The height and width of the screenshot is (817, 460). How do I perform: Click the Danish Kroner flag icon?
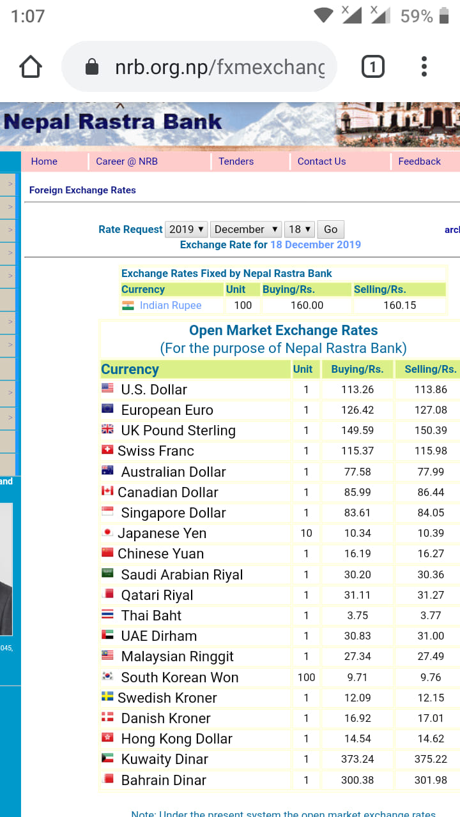point(107,717)
